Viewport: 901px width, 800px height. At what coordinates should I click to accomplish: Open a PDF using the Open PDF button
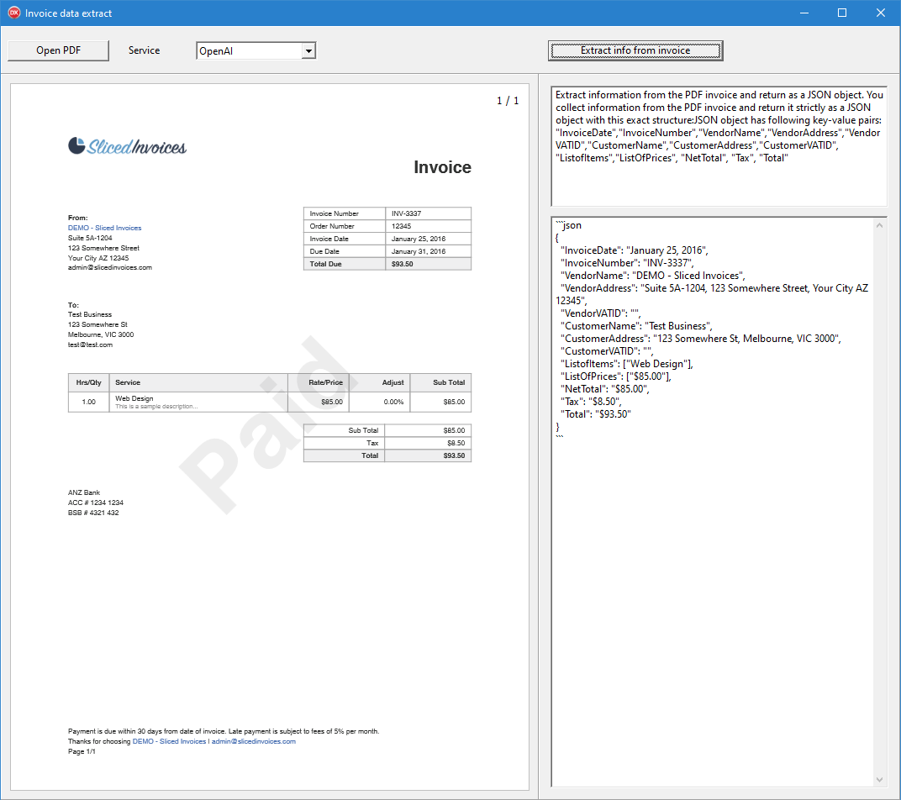(x=57, y=50)
